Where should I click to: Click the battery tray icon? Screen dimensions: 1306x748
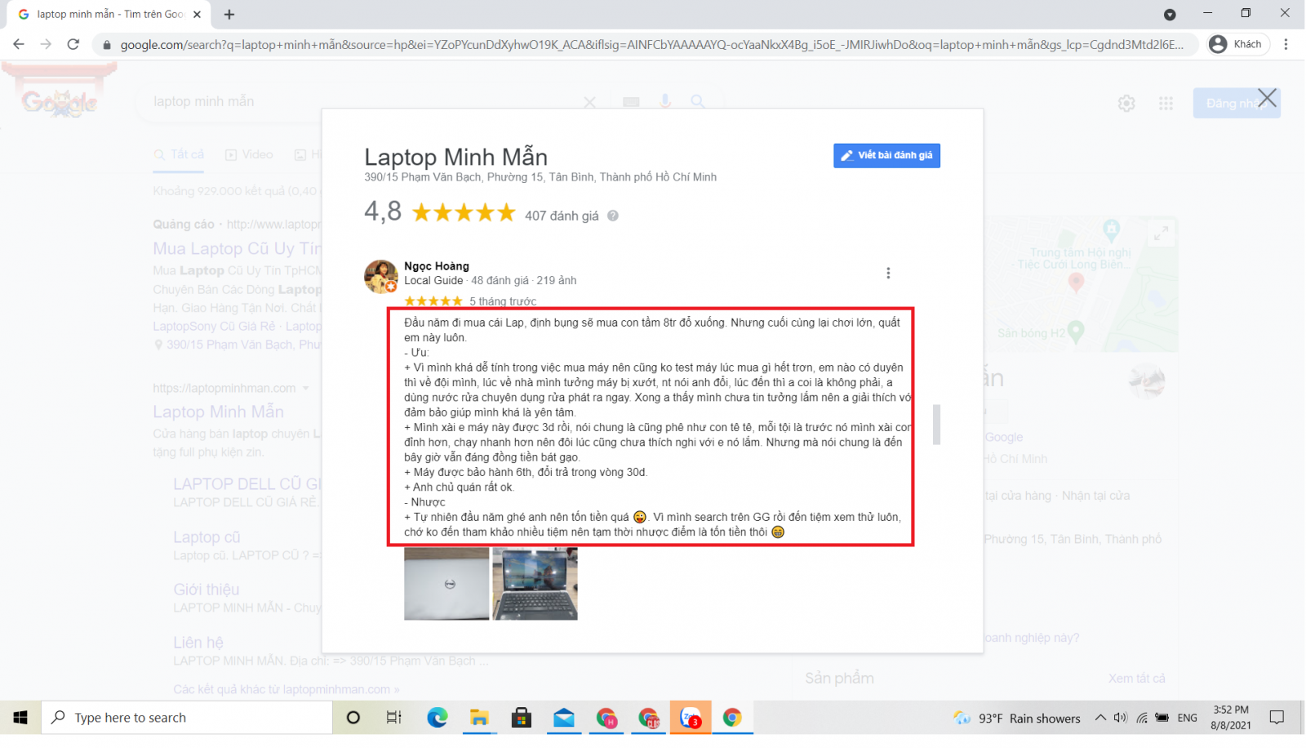pyautogui.click(x=1162, y=718)
